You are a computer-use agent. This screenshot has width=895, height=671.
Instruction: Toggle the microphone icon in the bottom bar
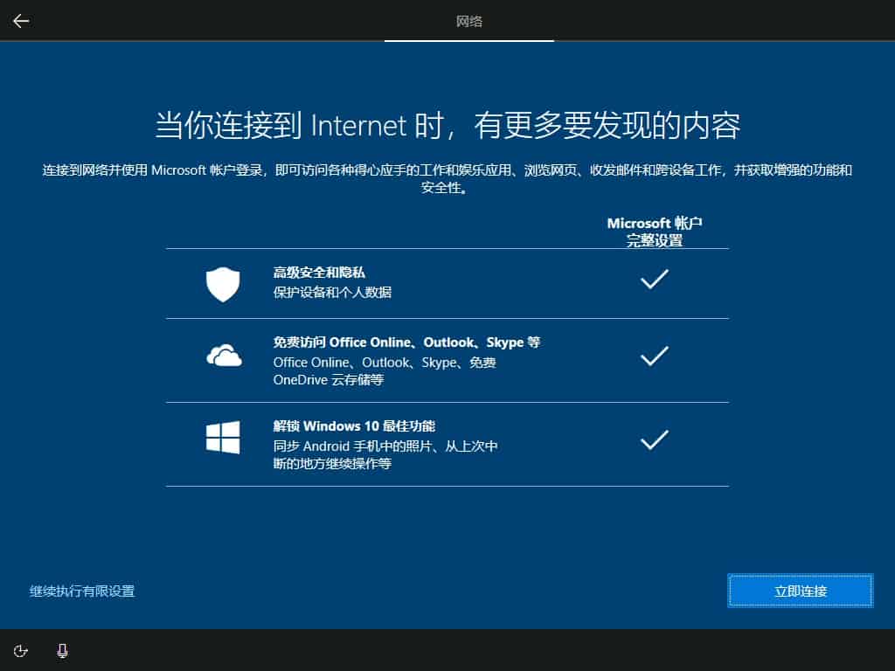pos(63,651)
